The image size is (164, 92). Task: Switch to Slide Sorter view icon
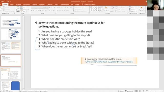[140, 91]
